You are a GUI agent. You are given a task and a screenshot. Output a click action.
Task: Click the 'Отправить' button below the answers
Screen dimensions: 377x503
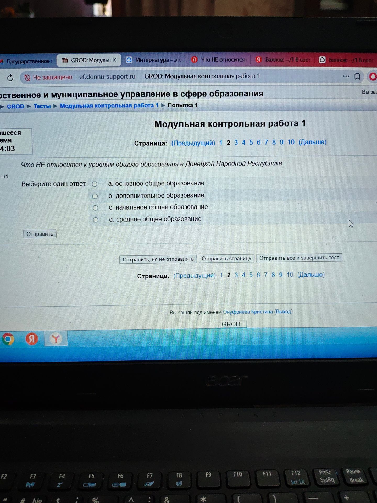coord(40,234)
